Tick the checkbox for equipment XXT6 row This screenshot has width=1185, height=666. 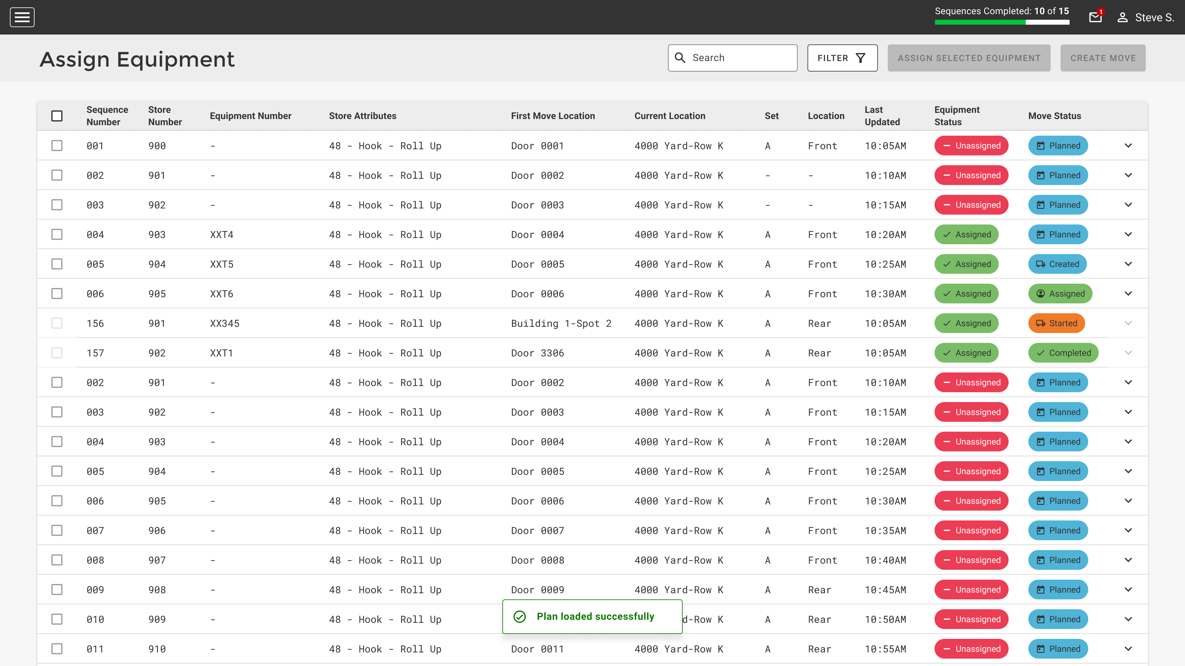tap(57, 294)
